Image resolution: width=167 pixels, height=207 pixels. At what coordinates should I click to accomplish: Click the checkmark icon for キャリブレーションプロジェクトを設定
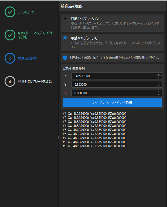[x=10, y=35]
